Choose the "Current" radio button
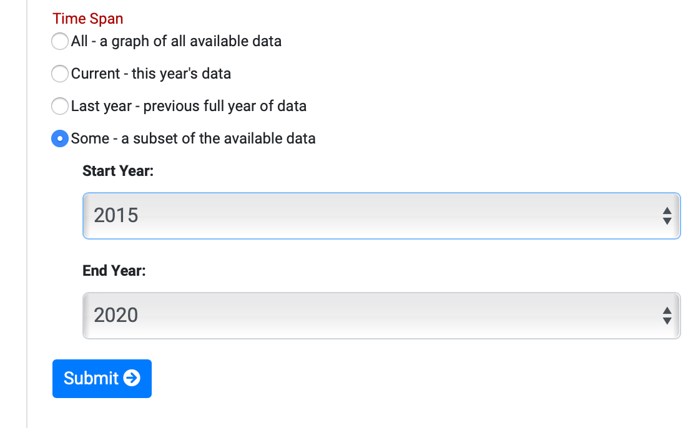 (x=60, y=74)
